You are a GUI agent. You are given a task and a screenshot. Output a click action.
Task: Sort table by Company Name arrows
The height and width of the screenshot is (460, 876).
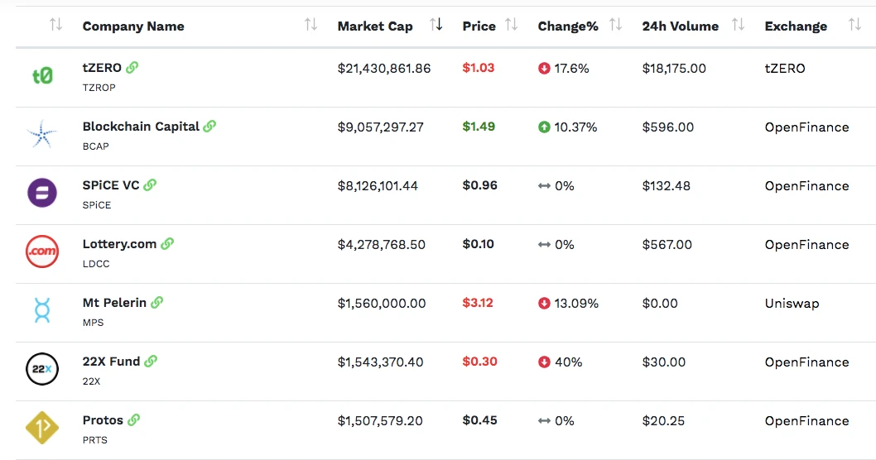coord(310,25)
